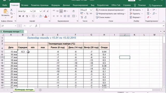This screenshot has width=166, height=93.
Task: Click in the formula bar input
Action: (101, 26)
